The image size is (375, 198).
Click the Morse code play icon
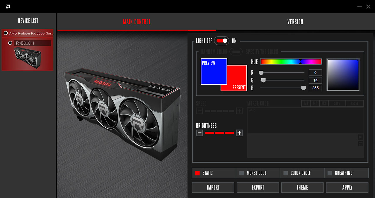pyautogui.click(x=361, y=137)
